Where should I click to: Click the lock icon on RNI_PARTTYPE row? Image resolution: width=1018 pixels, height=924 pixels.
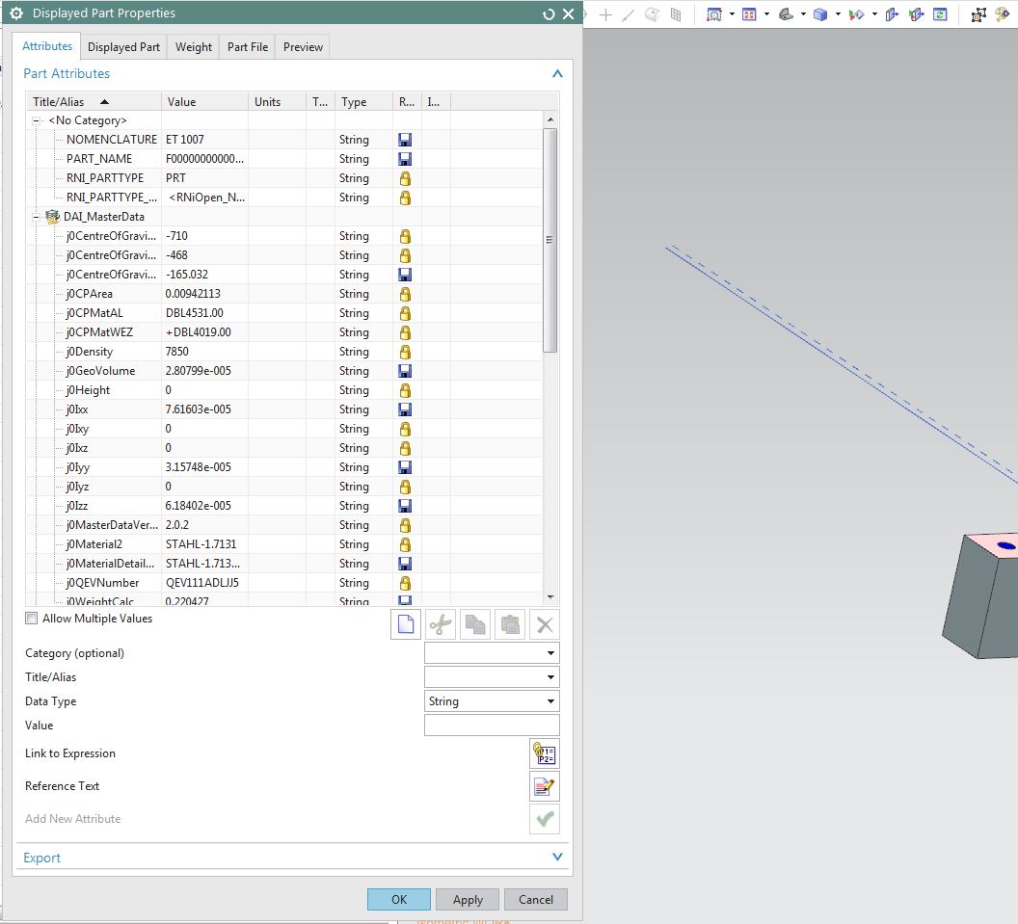(x=405, y=178)
